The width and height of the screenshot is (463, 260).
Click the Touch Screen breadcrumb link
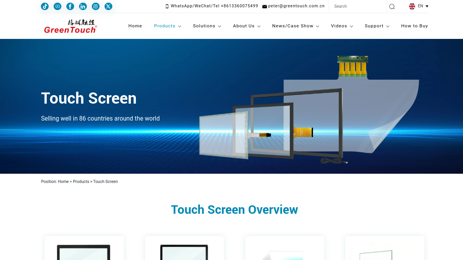[105, 181]
